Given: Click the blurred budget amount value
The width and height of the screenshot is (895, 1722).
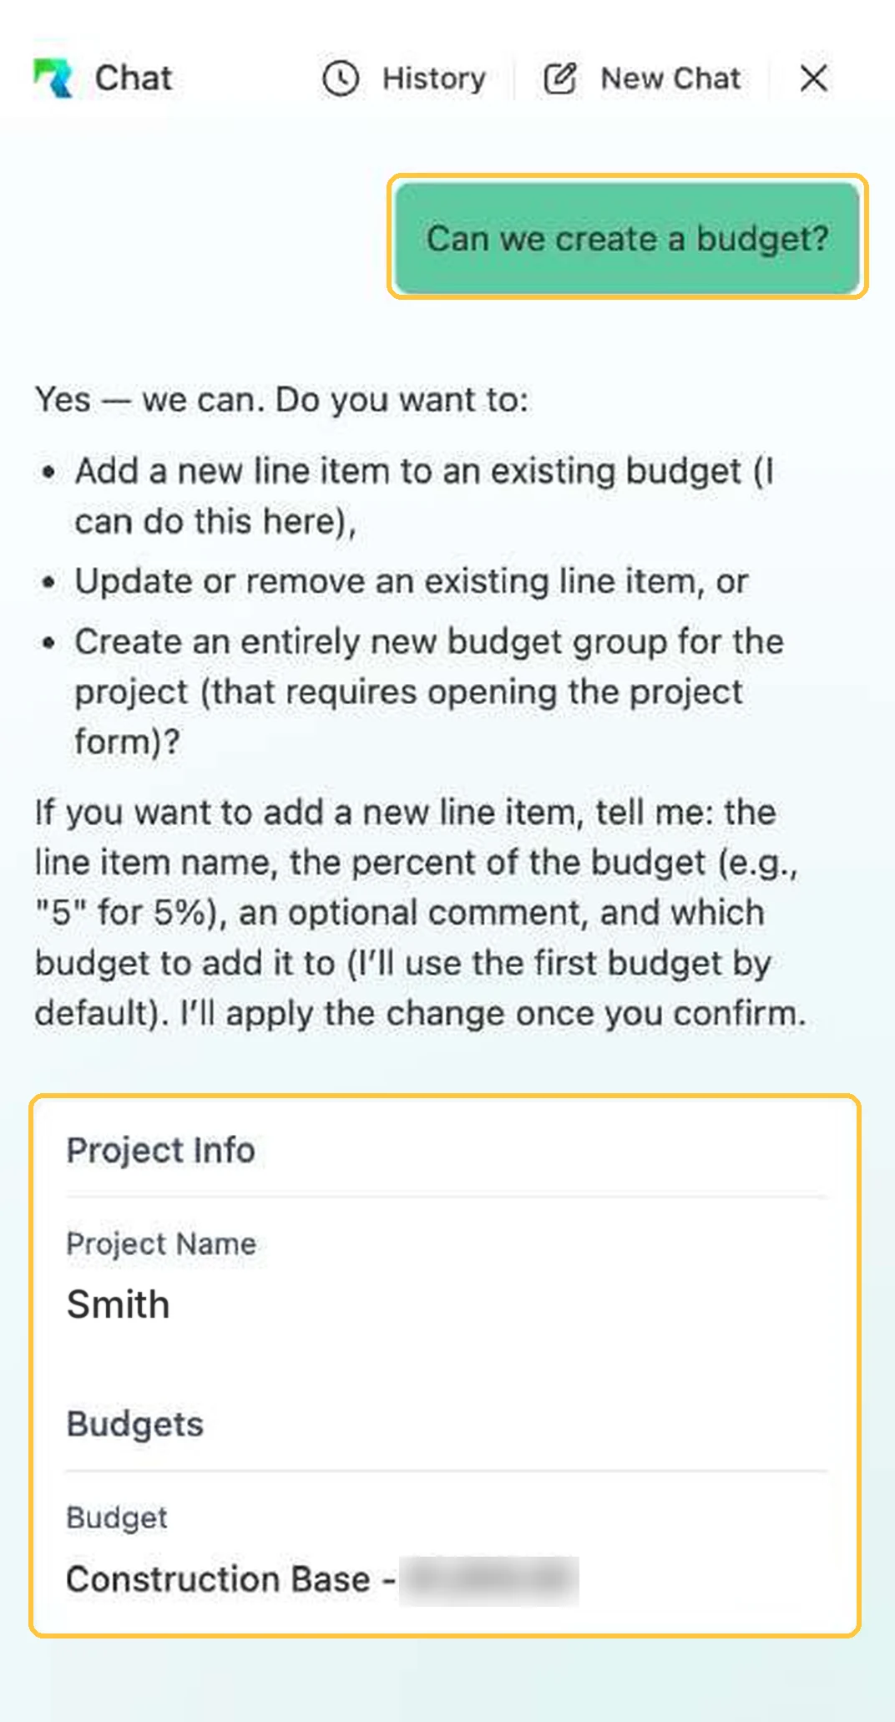Looking at the screenshot, I should click(489, 1580).
